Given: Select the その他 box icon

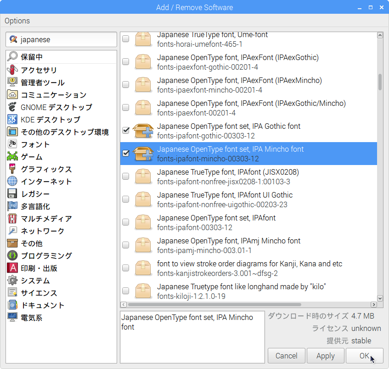Looking at the screenshot, I should [x=12, y=243].
